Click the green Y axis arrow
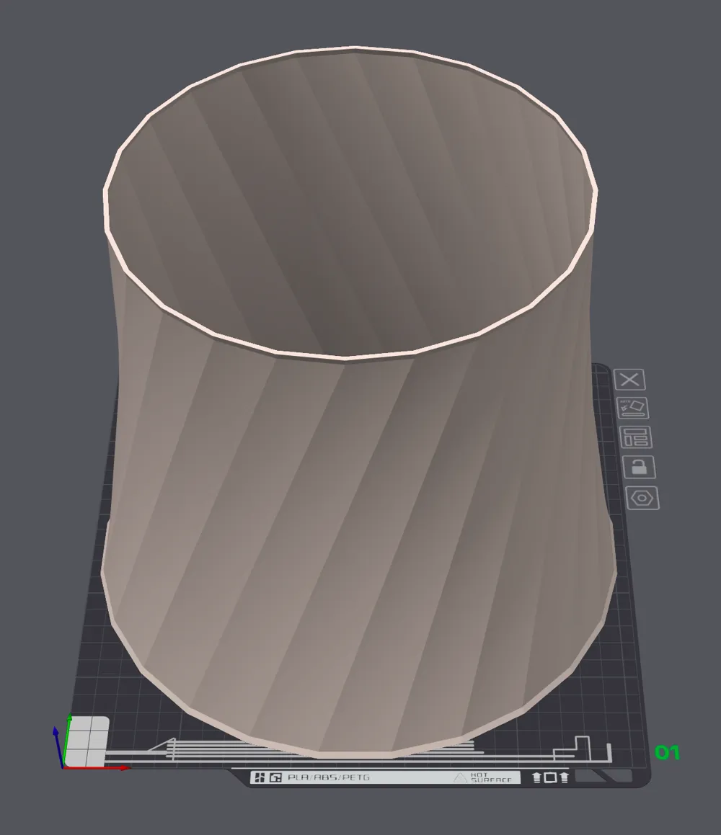721x835 pixels. pos(67,740)
